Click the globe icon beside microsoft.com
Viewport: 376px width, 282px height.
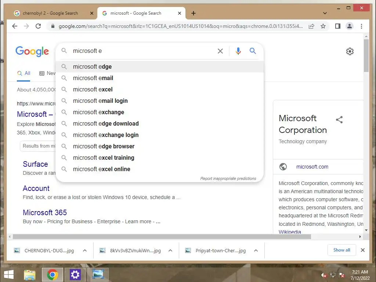tap(283, 166)
